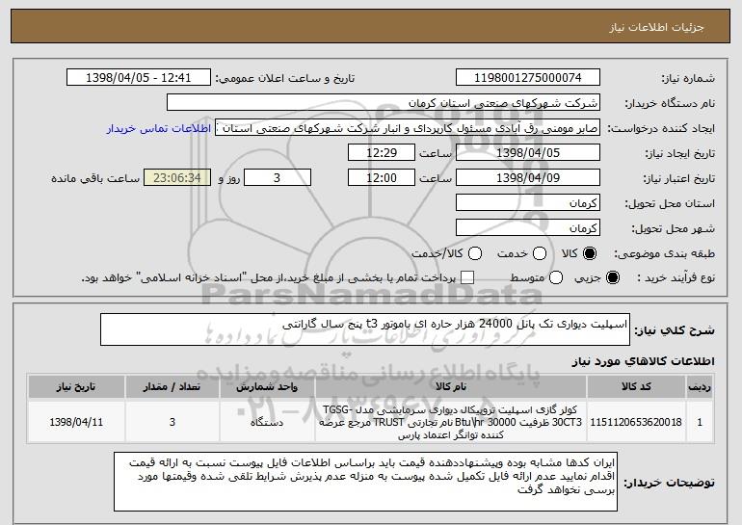Click the request creator name field
This screenshot has width=742, height=525.
point(408,128)
